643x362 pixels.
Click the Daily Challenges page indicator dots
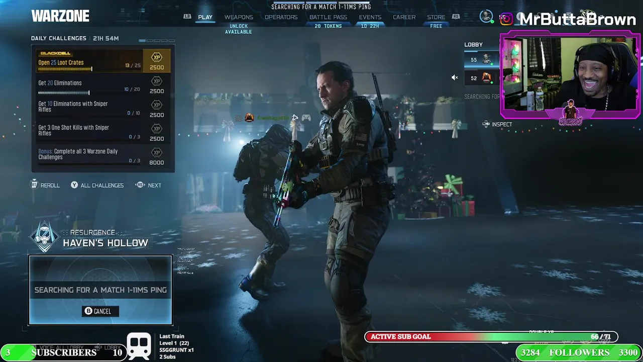point(157,41)
